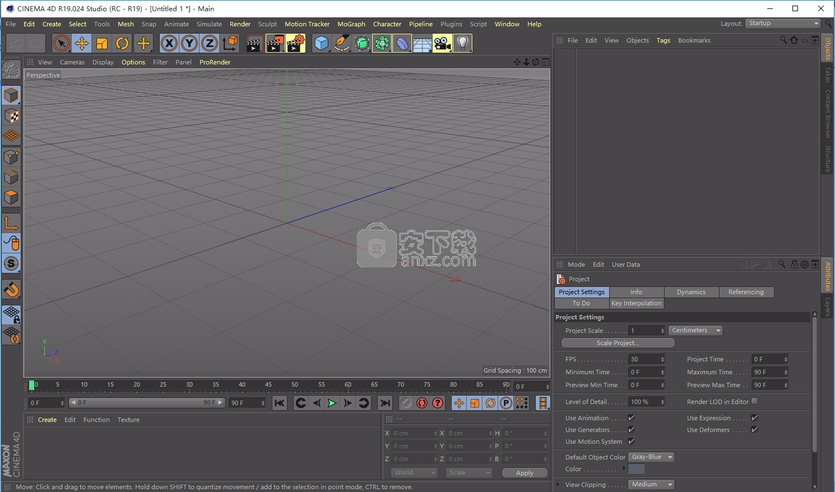Toggle Render LOD in Editor checkbox

coord(754,401)
